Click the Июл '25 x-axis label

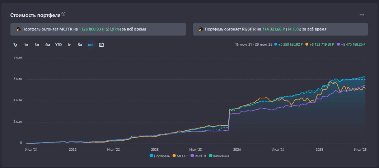coord(360,150)
